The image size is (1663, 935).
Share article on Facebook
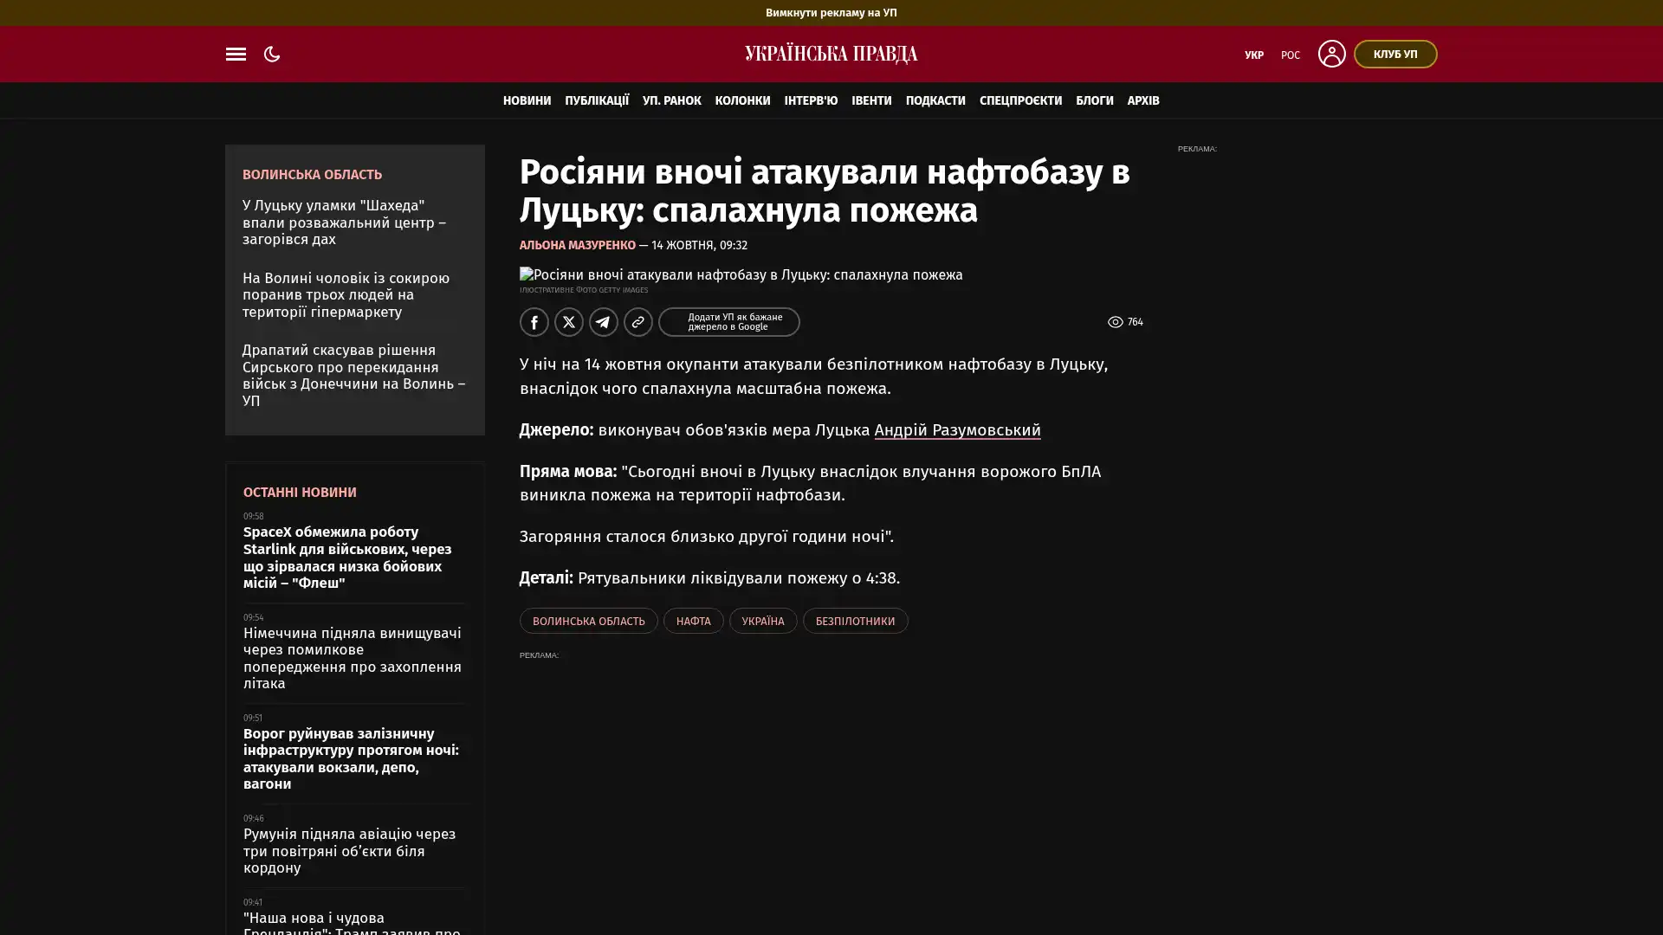534,322
